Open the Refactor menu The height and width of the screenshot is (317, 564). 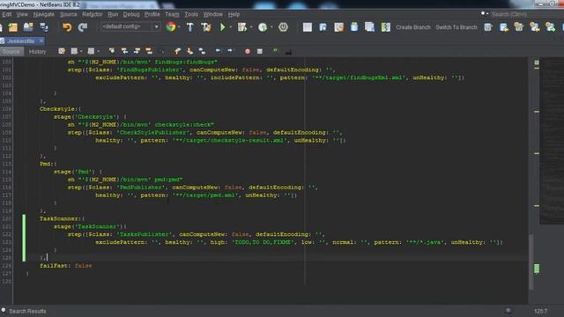pyautogui.click(x=93, y=14)
